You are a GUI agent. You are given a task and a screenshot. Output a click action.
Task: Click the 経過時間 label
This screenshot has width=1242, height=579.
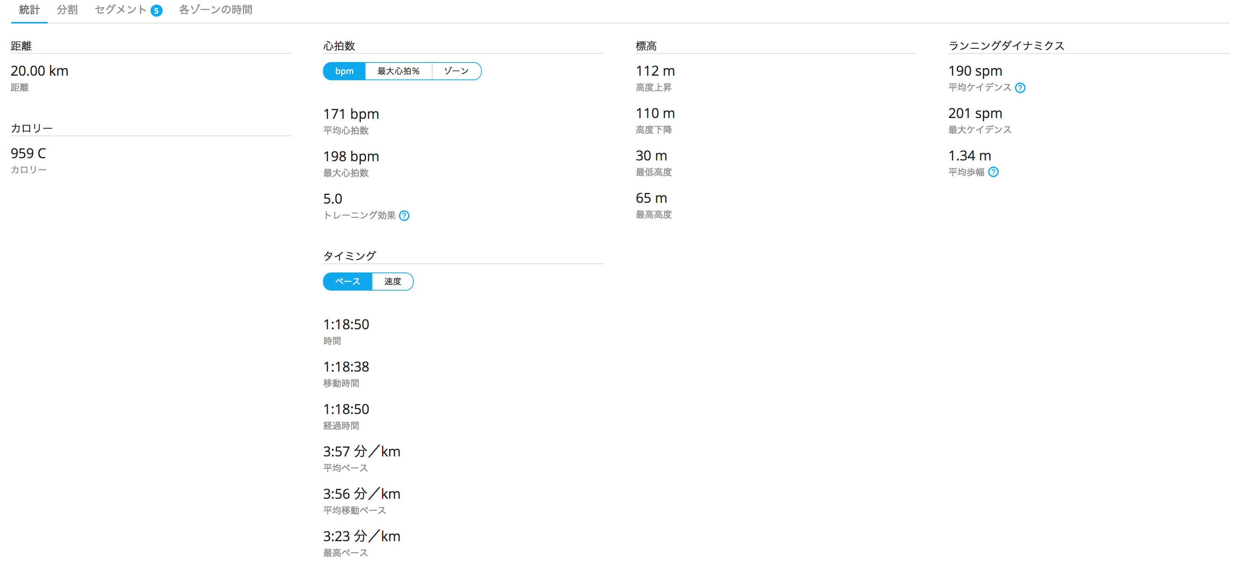(x=341, y=426)
